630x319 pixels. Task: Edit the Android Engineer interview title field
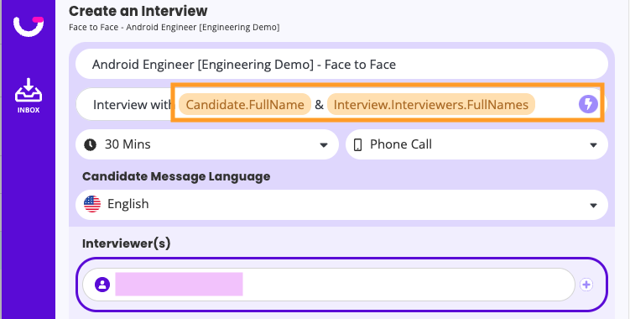coord(341,64)
